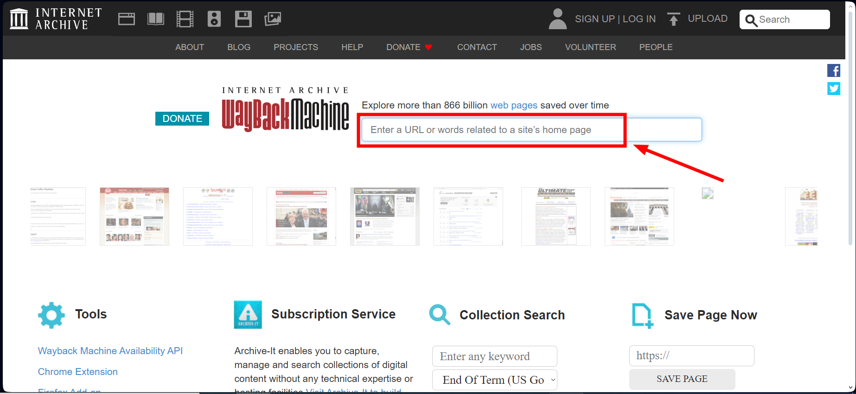Open the PEOPLE menu item
Screen dimensions: 856x394
click(656, 47)
